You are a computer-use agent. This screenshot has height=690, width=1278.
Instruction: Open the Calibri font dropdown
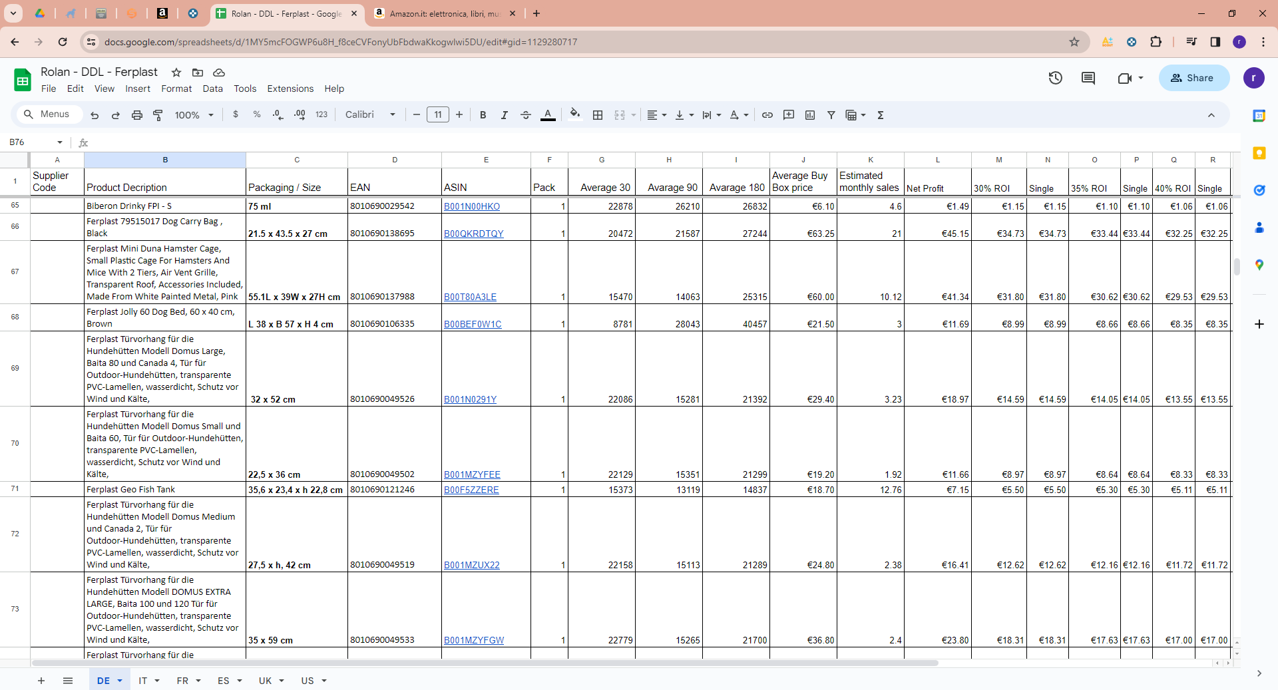click(x=370, y=114)
